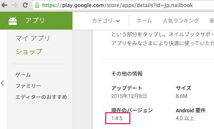The width and height of the screenshot is (214, 129).
Task: Go to ホーム tab
Action: 144,21
